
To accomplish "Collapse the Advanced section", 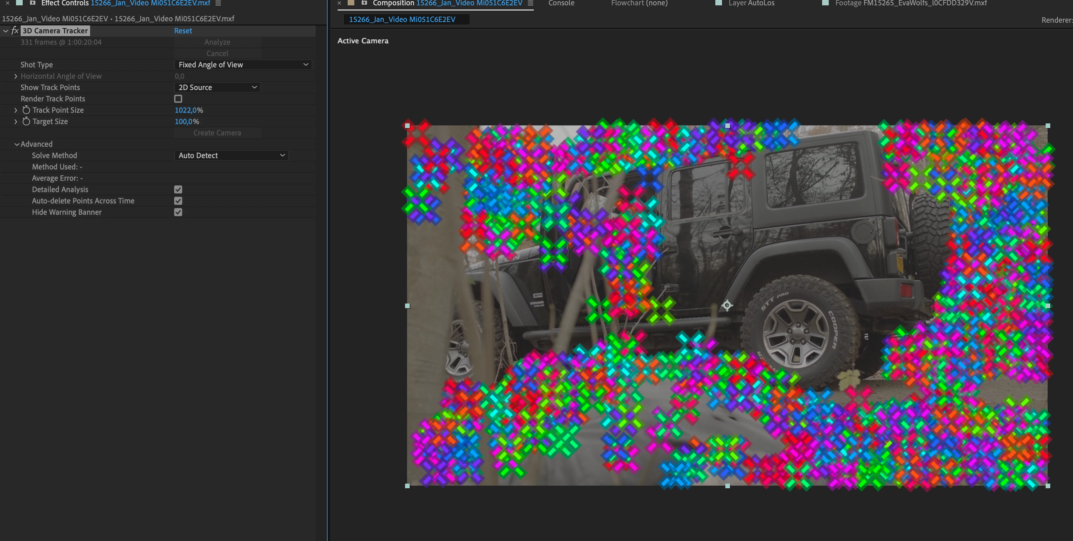I will (x=17, y=144).
